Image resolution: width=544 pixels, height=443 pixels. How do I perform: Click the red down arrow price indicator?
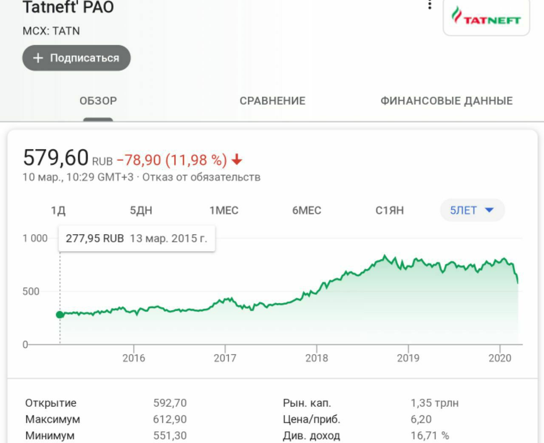click(237, 160)
